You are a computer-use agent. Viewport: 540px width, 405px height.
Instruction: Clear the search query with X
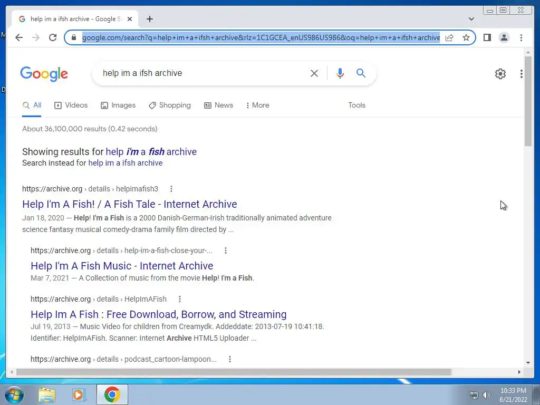coord(314,73)
